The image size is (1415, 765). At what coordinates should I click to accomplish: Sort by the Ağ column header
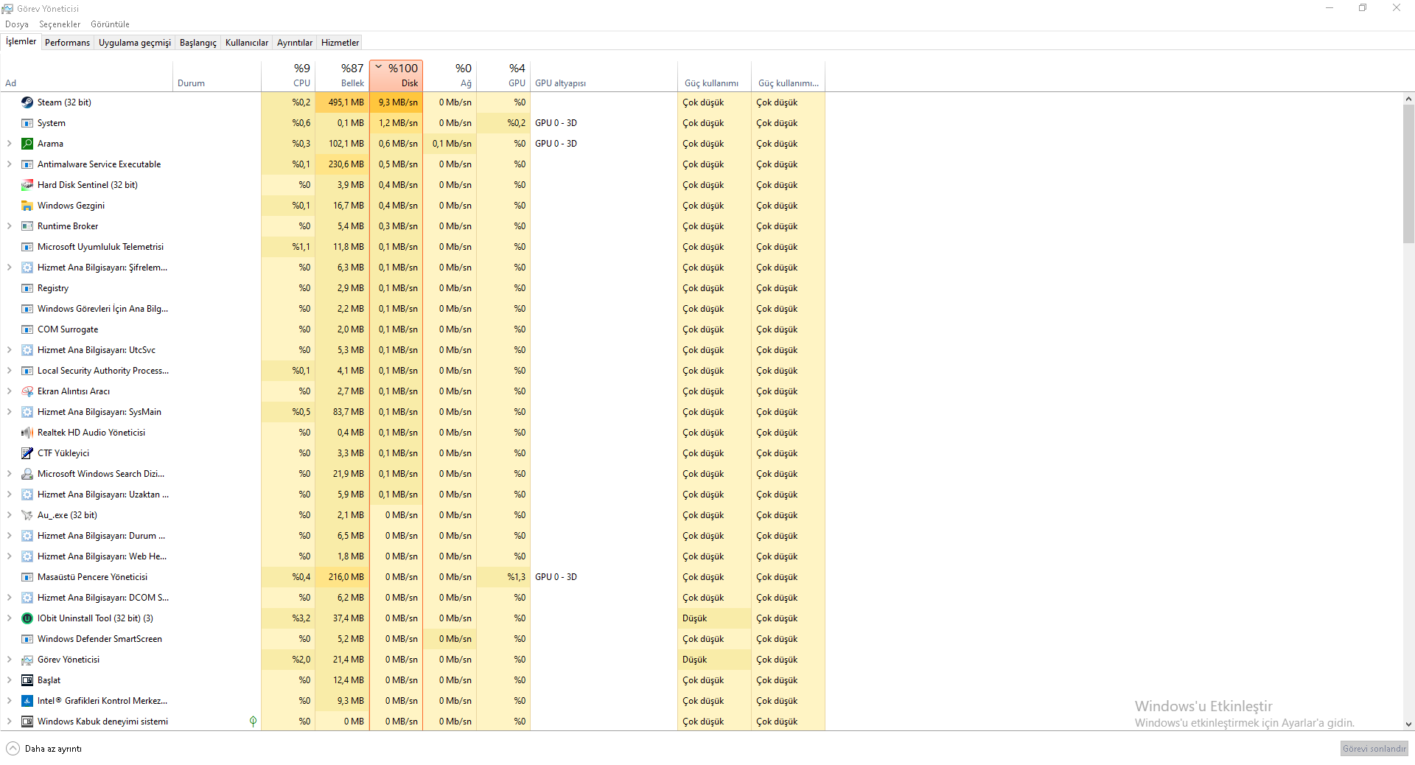point(450,76)
